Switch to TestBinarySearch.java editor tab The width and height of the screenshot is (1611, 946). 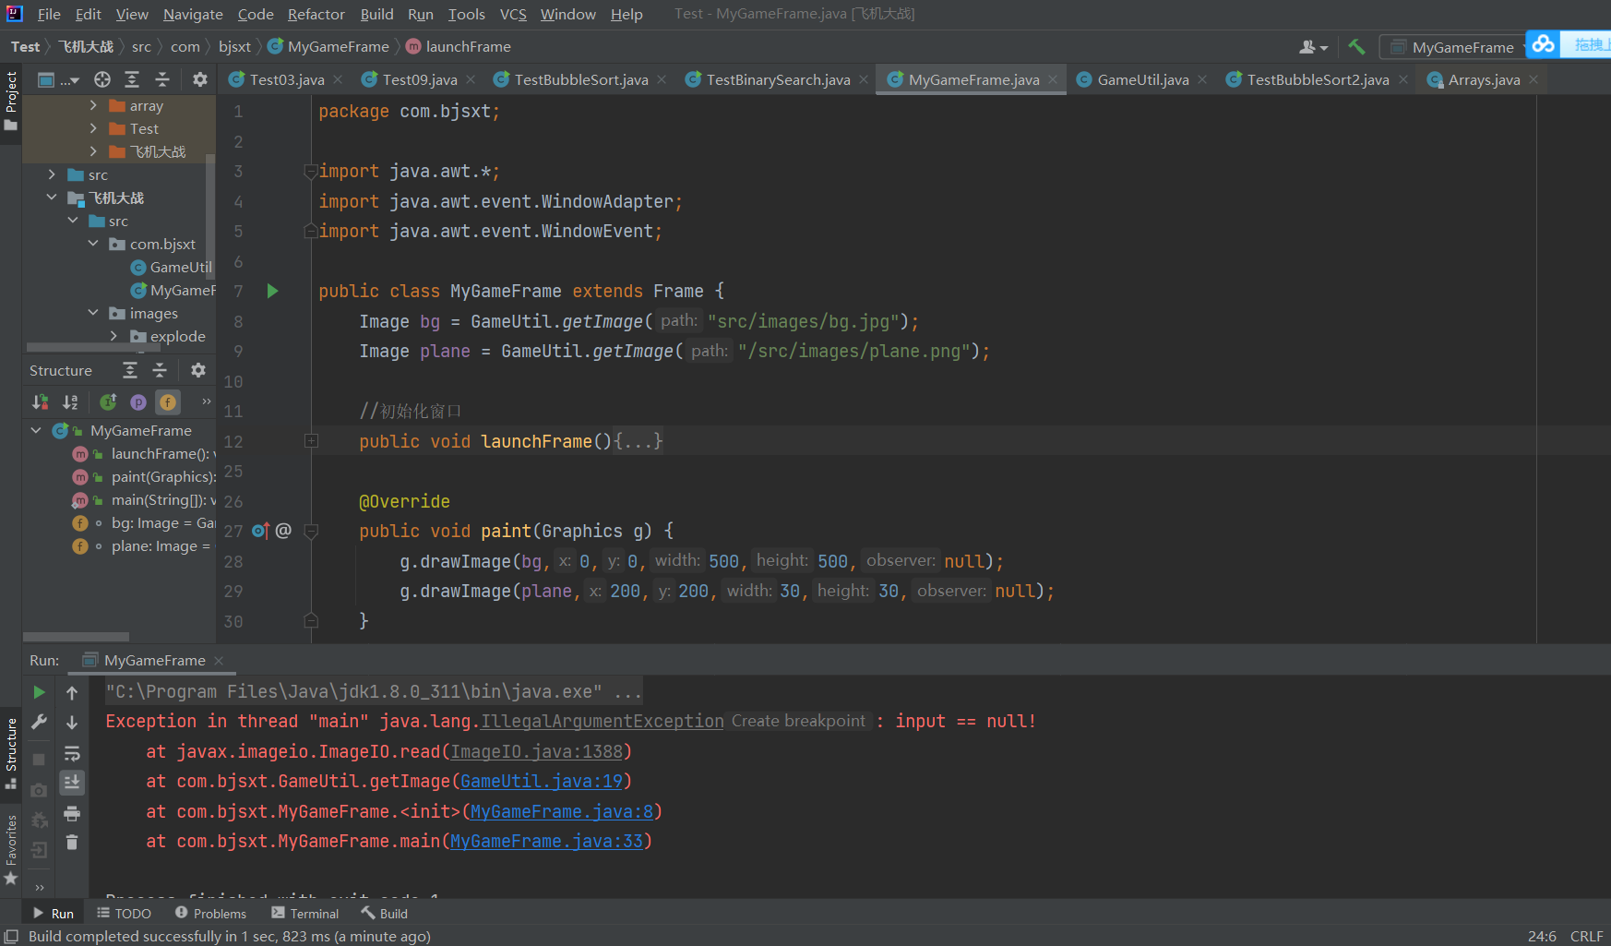778,79
